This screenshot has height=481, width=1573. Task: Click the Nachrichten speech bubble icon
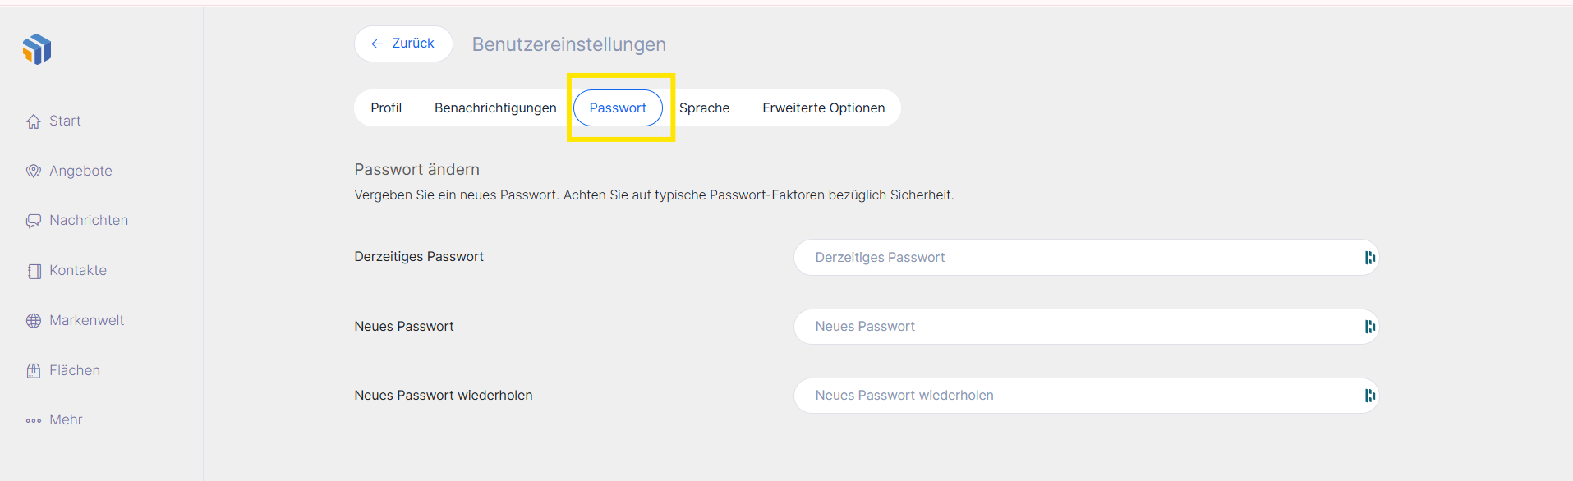point(34,221)
